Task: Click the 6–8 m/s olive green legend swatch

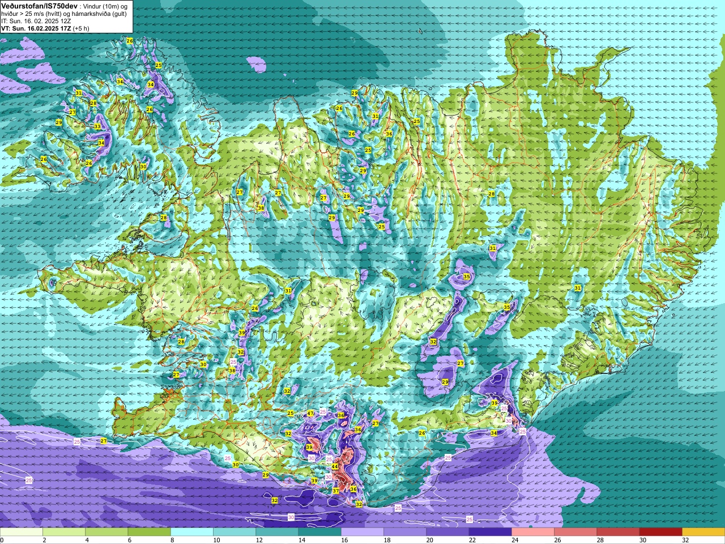Action: 150,532
